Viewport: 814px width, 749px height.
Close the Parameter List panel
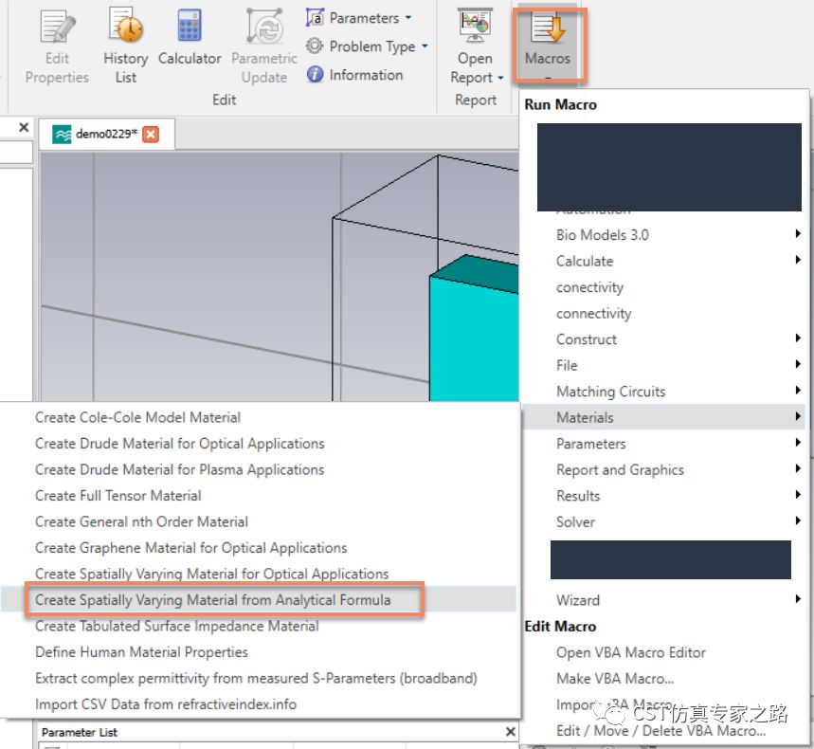pyautogui.click(x=511, y=732)
